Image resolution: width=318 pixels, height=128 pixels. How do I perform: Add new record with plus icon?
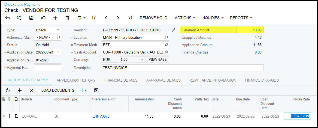point(55,18)
